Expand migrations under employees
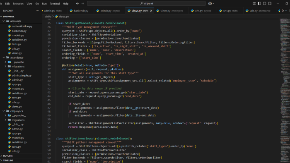 click(21, 120)
